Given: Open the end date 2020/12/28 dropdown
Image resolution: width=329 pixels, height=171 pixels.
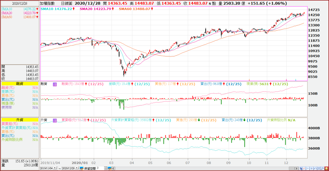Looking at the screenshot, I should [x=77, y=168].
